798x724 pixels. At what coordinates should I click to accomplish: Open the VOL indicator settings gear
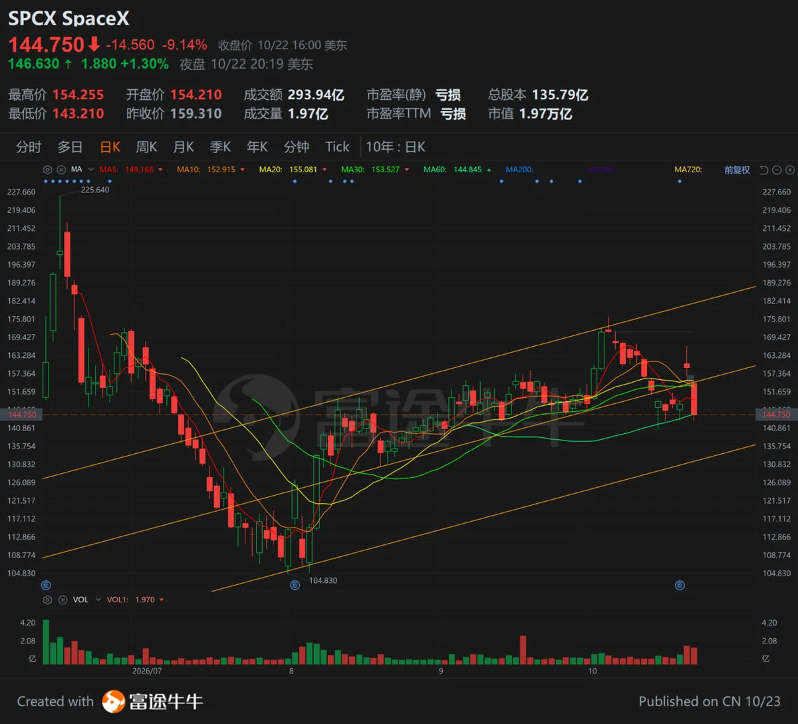click(47, 600)
